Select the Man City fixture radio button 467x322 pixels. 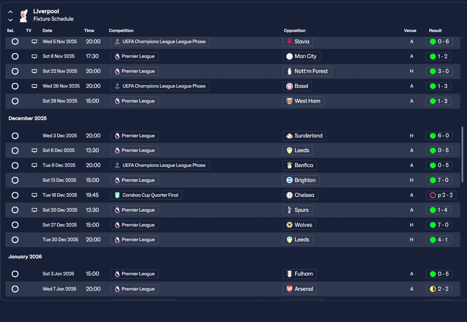pos(15,56)
